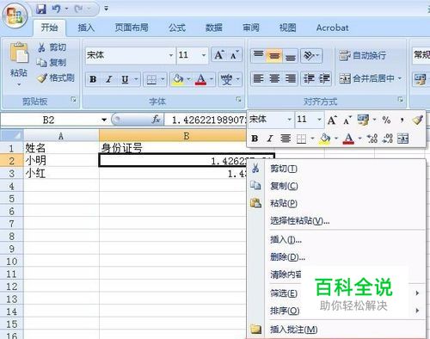
Task: Open the Acrobat ribbon tab
Action: pos(333,28)
